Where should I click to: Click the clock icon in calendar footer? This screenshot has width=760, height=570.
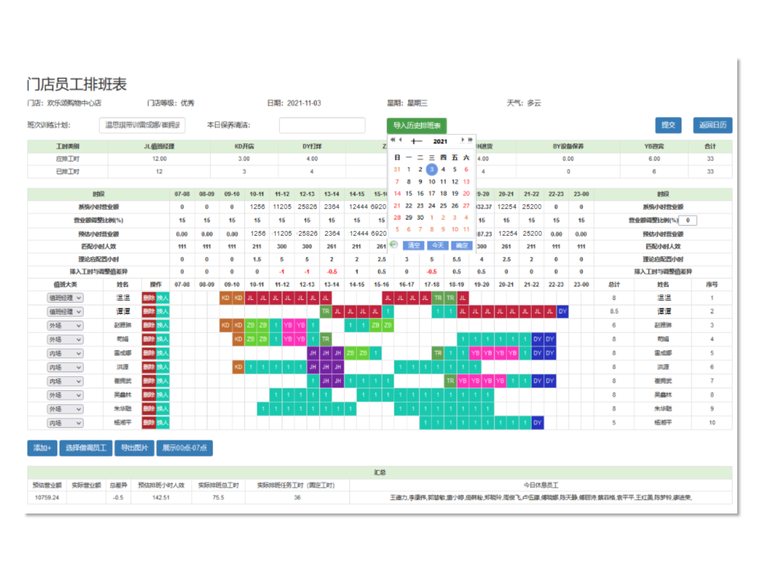(393, 244)
